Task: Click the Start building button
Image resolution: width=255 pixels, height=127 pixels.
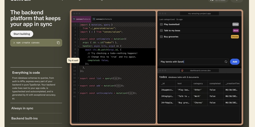Action: (22, 34)
